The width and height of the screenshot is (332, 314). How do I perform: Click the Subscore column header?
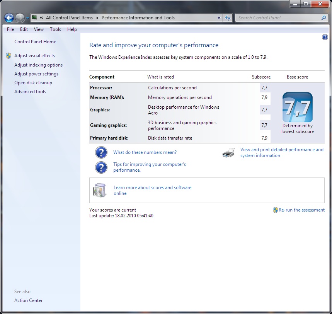click(x=261, y=77)
